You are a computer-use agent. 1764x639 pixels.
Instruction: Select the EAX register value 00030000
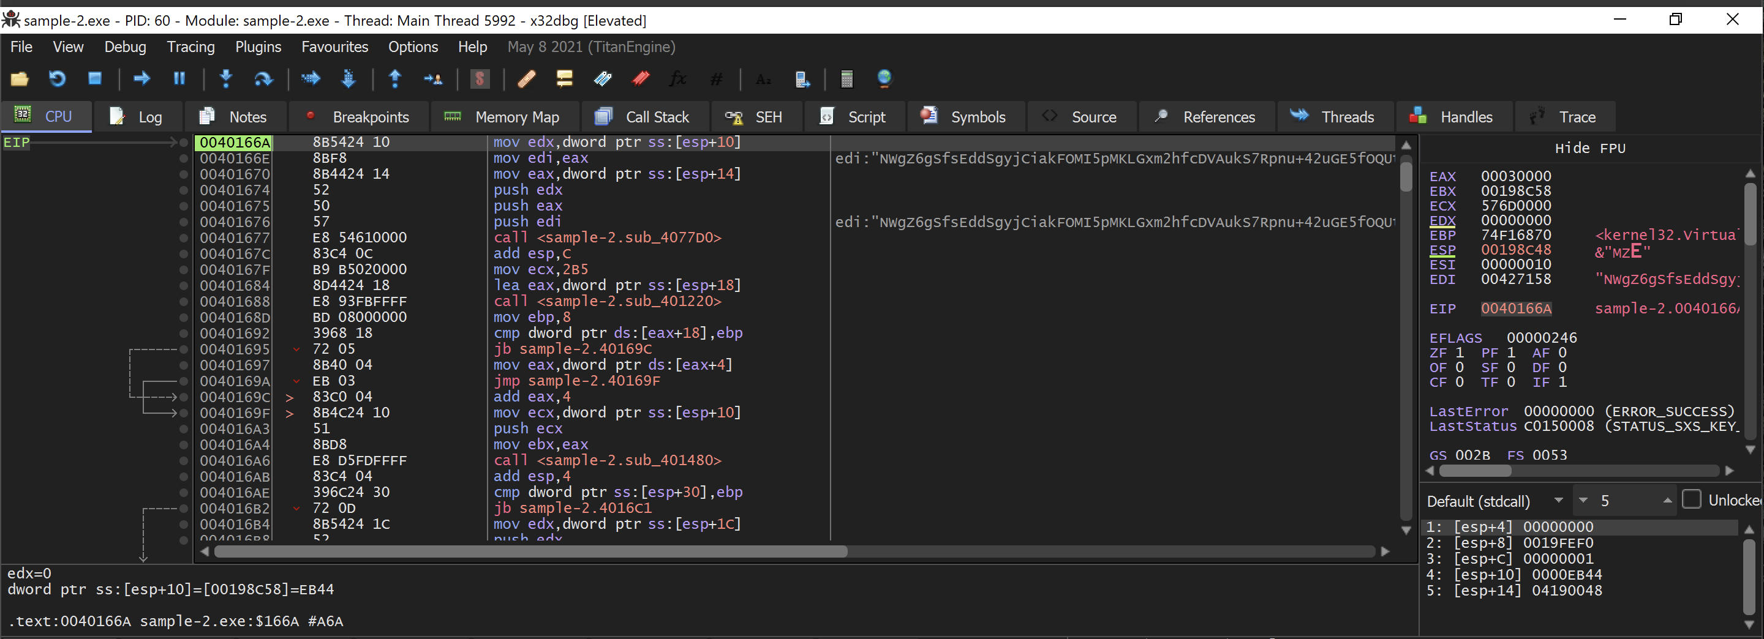click(x=1515, y=176)
